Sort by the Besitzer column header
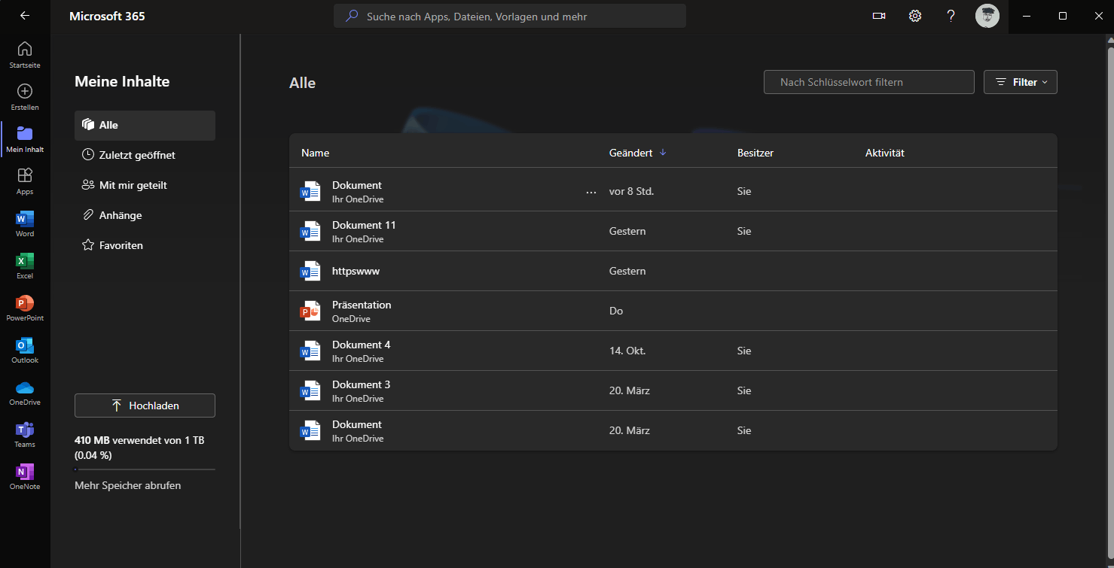The image size is (1114, 568). click(755, 153)
